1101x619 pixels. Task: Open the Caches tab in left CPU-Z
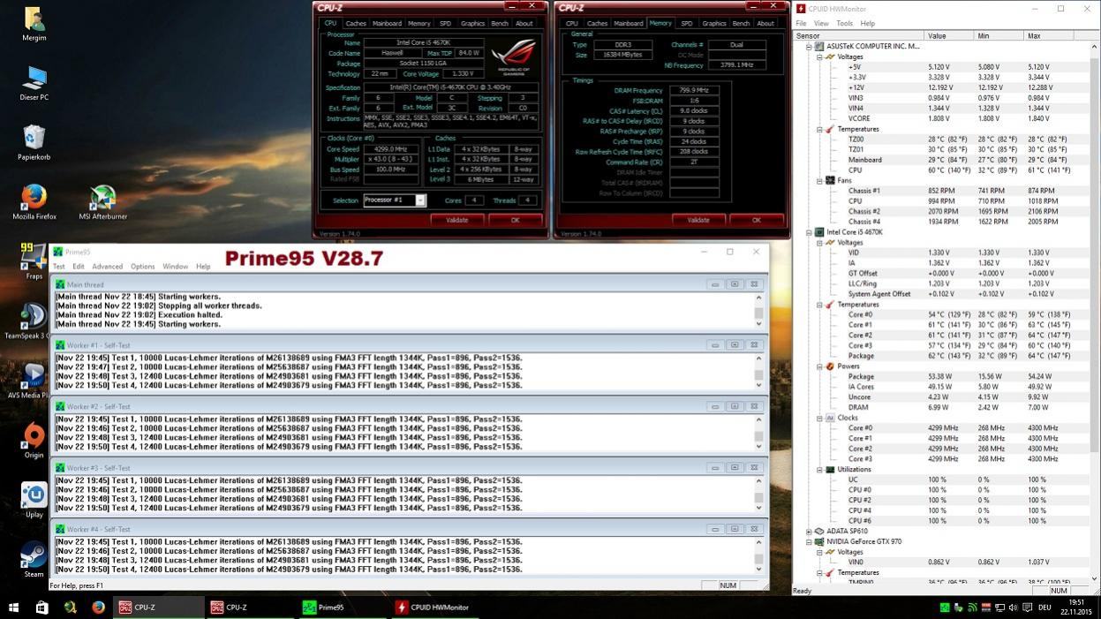(356, 24)
